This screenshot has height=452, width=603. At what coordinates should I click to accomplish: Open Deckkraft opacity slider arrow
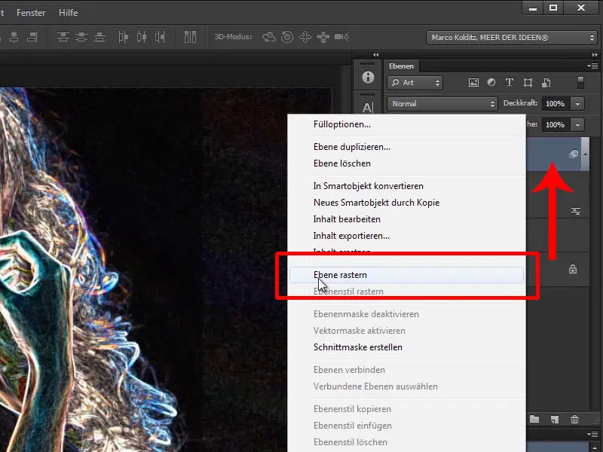[x=577, y=104]
